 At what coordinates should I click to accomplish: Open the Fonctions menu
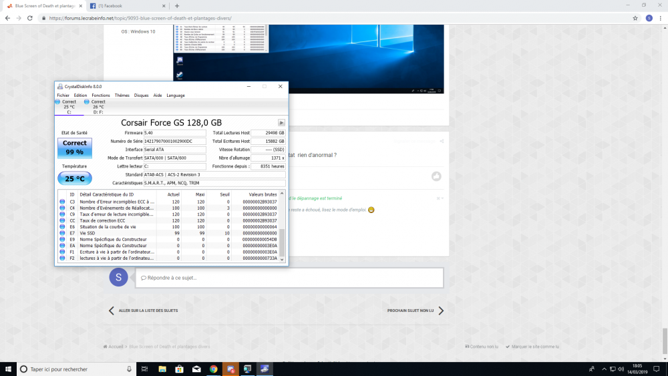pos(101,96)
